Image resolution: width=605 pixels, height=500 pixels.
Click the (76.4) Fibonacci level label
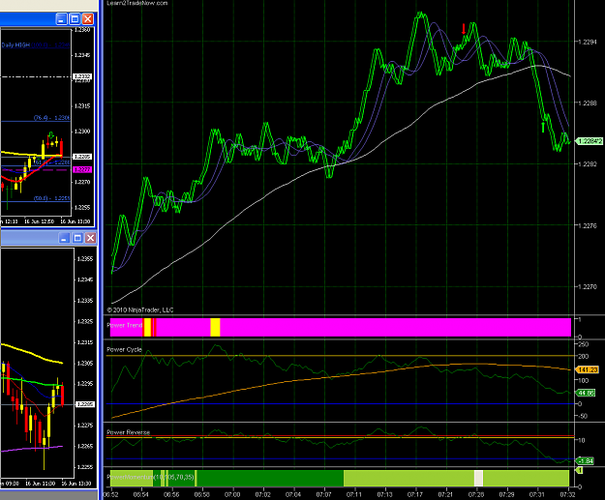(x=51, y=118)
